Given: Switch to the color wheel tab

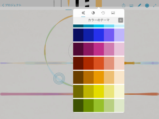Looking at the screenshot, I should 93,13.
